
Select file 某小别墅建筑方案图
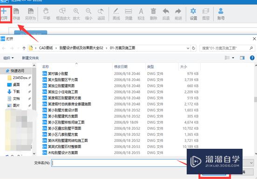[63, 116]
